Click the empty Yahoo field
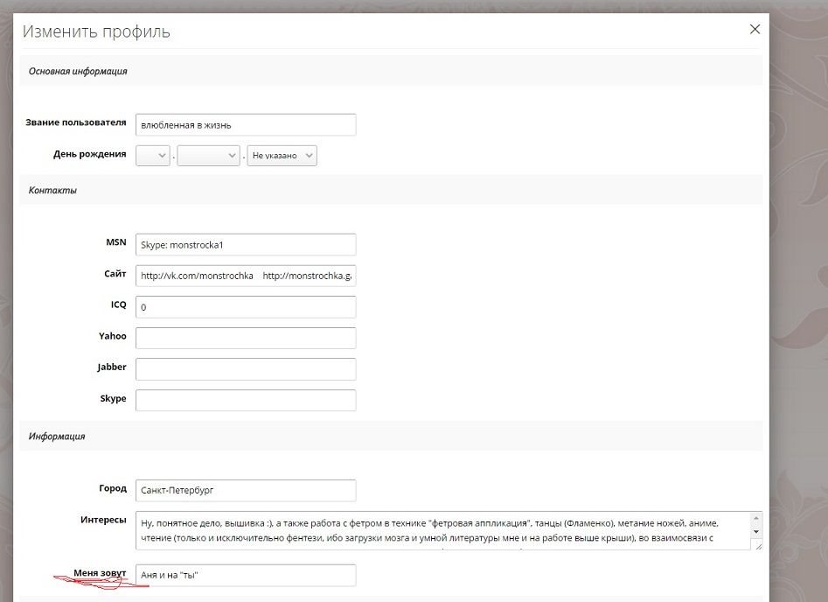The width and height of the screenshot is (828, 602). click(x=246, y=338)
